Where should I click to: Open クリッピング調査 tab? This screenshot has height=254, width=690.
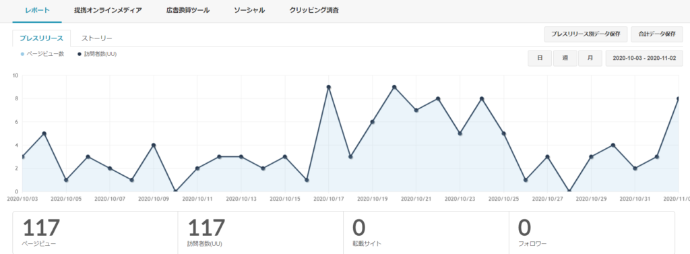coord(314,11)
